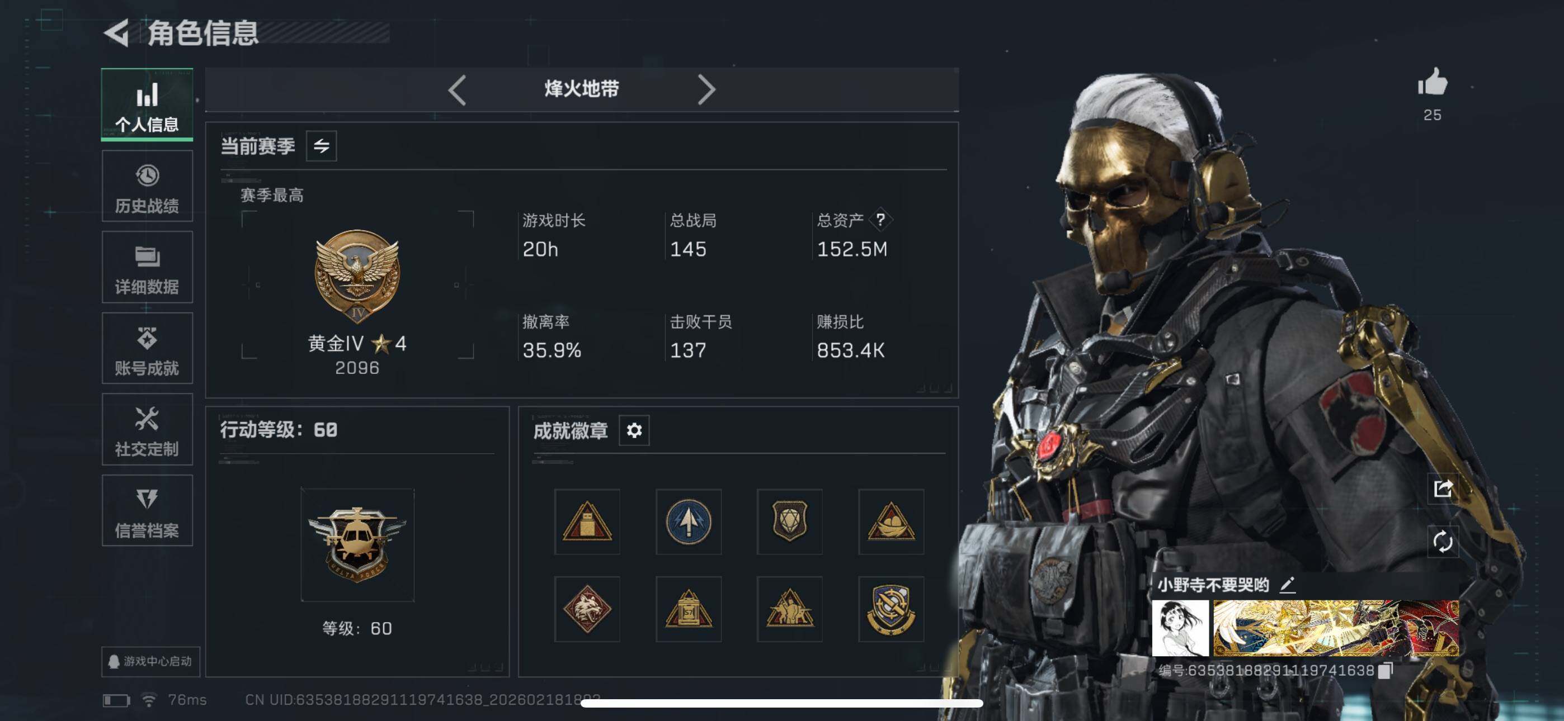This screenshot has height=721, width=1564.
Task: Open the 社交定制 tab
Action: (147, 430)
